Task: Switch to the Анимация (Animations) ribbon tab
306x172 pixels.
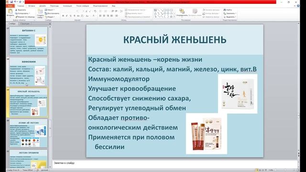Action: pos(67,6)
